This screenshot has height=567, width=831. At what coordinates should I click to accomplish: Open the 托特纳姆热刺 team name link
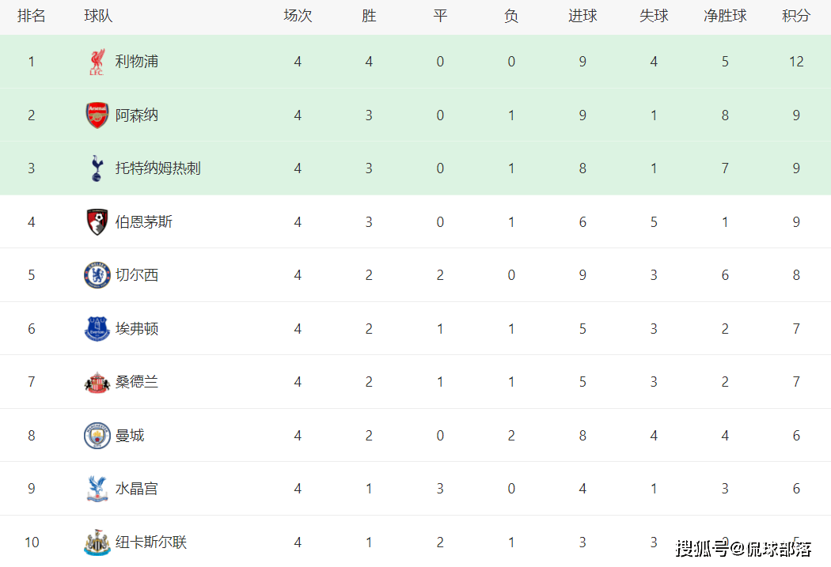[x=158, y=168]
